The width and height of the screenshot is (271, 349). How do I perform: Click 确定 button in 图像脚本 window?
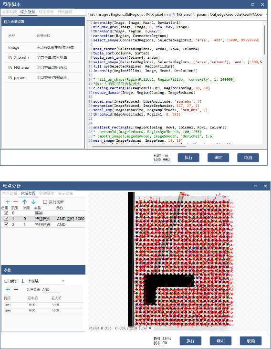(218, 158)
